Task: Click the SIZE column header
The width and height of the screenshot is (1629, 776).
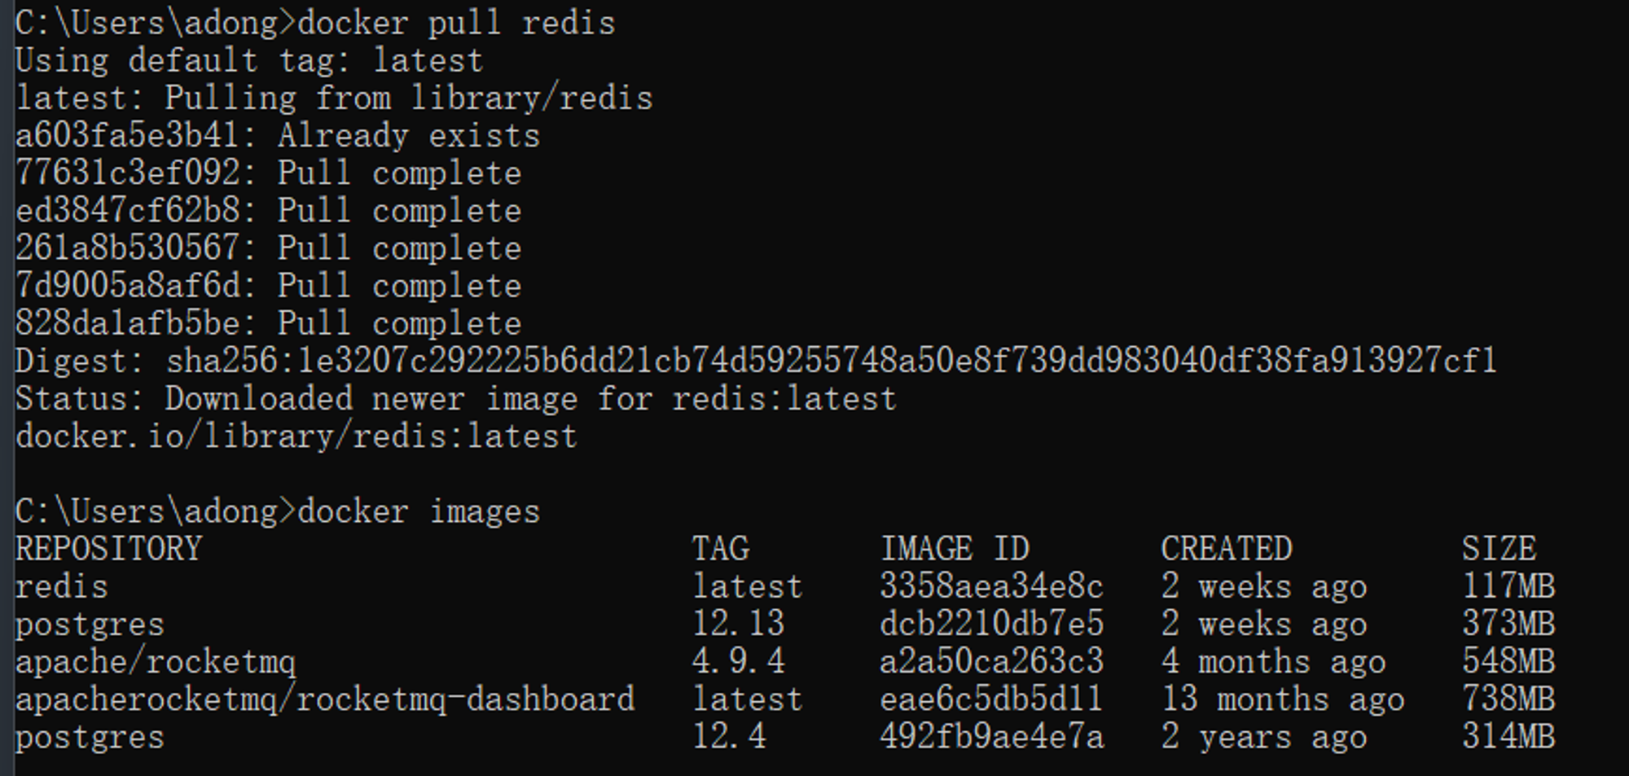Action: coord(1499,549)
